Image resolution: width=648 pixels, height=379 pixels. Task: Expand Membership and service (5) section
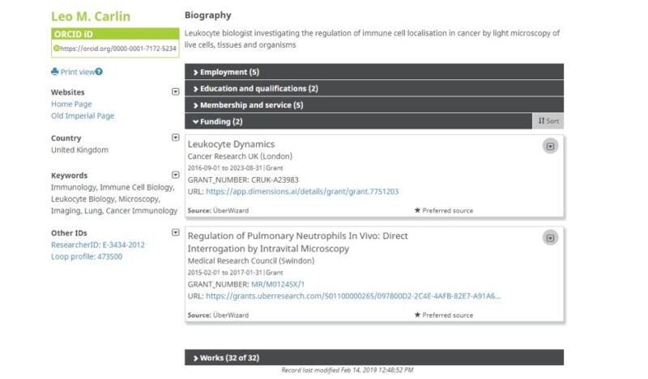(247, 105)
